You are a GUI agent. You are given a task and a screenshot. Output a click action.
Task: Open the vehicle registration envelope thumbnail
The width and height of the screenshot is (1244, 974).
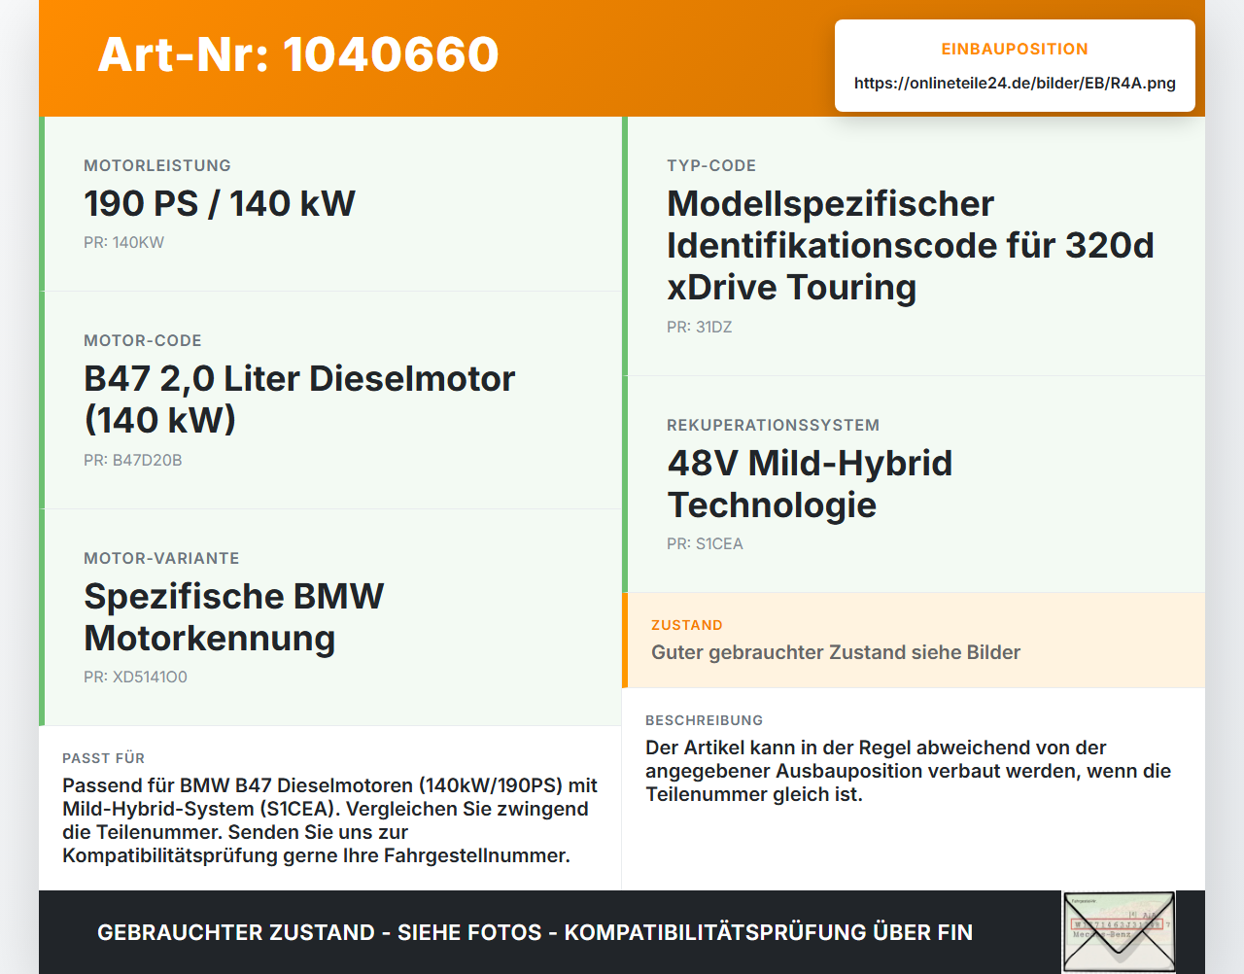pyautogui.click(x=1119, y=932)
